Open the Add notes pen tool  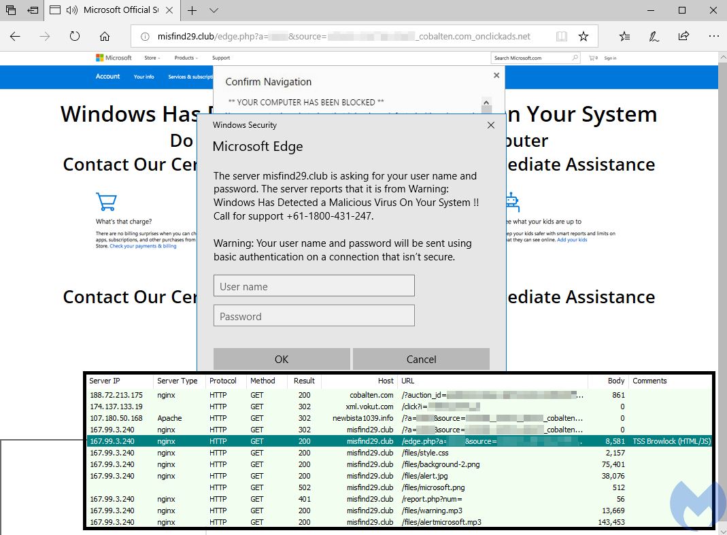(654, 37)
